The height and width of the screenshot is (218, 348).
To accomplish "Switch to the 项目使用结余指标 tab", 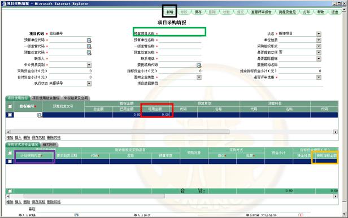I will tap(46, 98).
